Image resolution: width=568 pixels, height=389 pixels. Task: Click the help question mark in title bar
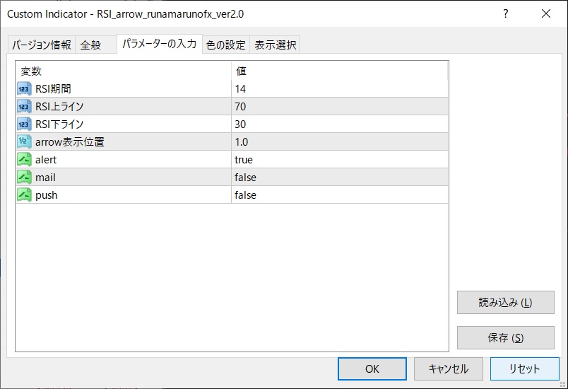coord(505,13)
